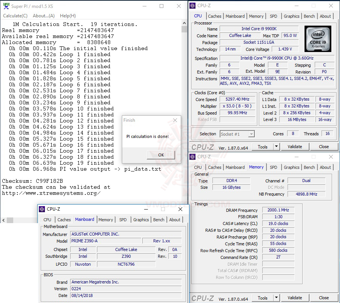Switch to the Bench tab in the top CPU-Z window
Screen dimensions: 340x303
309,16
